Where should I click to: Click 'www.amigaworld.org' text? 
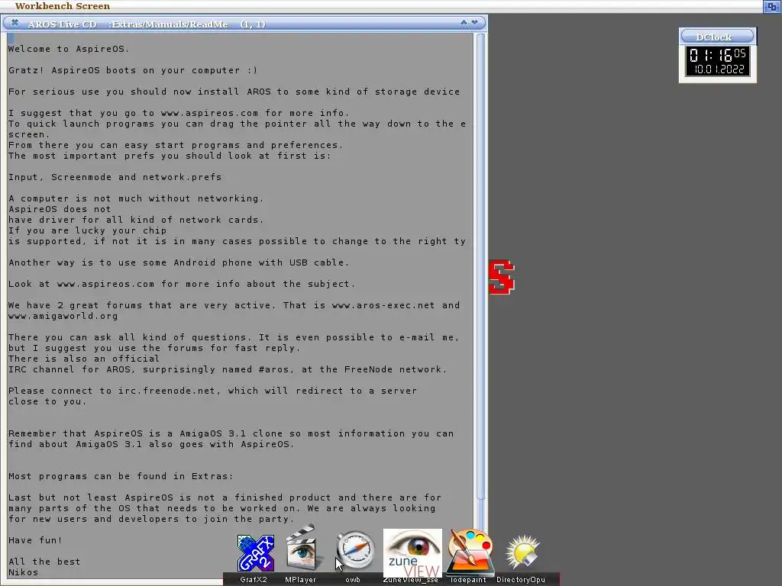click(x=63, y=316)
